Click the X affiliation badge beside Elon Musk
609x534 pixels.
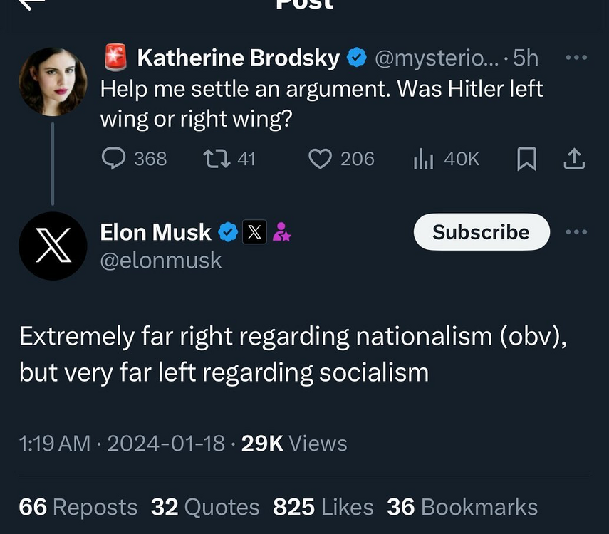click(x=254, y=232)
